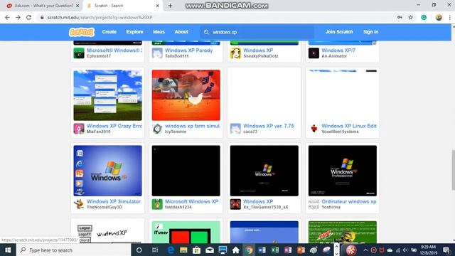This screenshot has width=455, height=256.
Task: Click the magnifier icon in Scratch search
Action: [x=206, y=32]
